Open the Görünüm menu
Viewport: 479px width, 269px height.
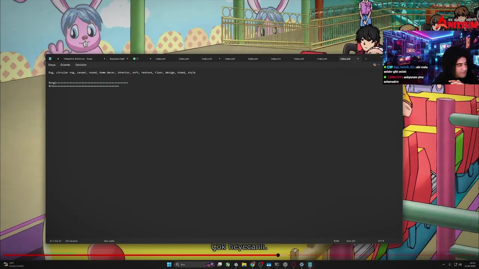[81, 65]
